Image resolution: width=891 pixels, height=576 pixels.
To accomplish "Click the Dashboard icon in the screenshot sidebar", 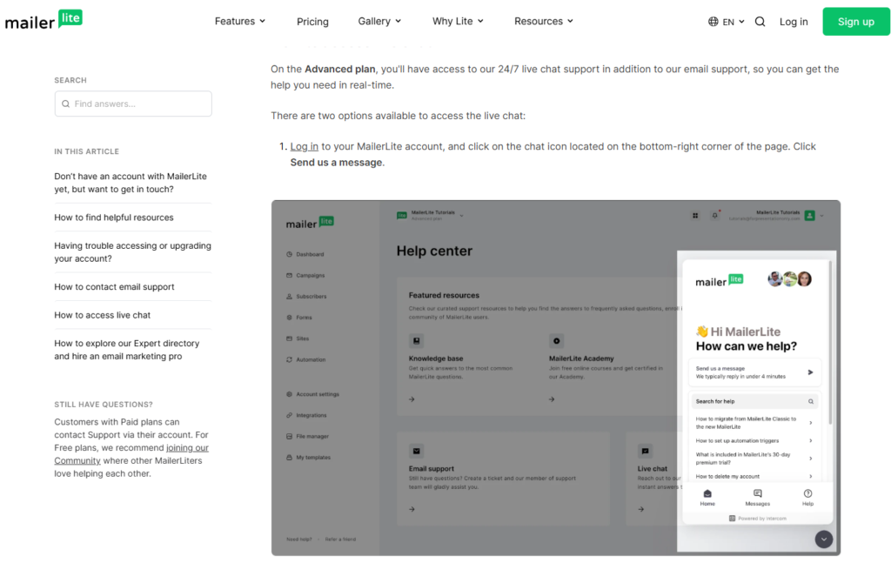I will coord(289,254).
